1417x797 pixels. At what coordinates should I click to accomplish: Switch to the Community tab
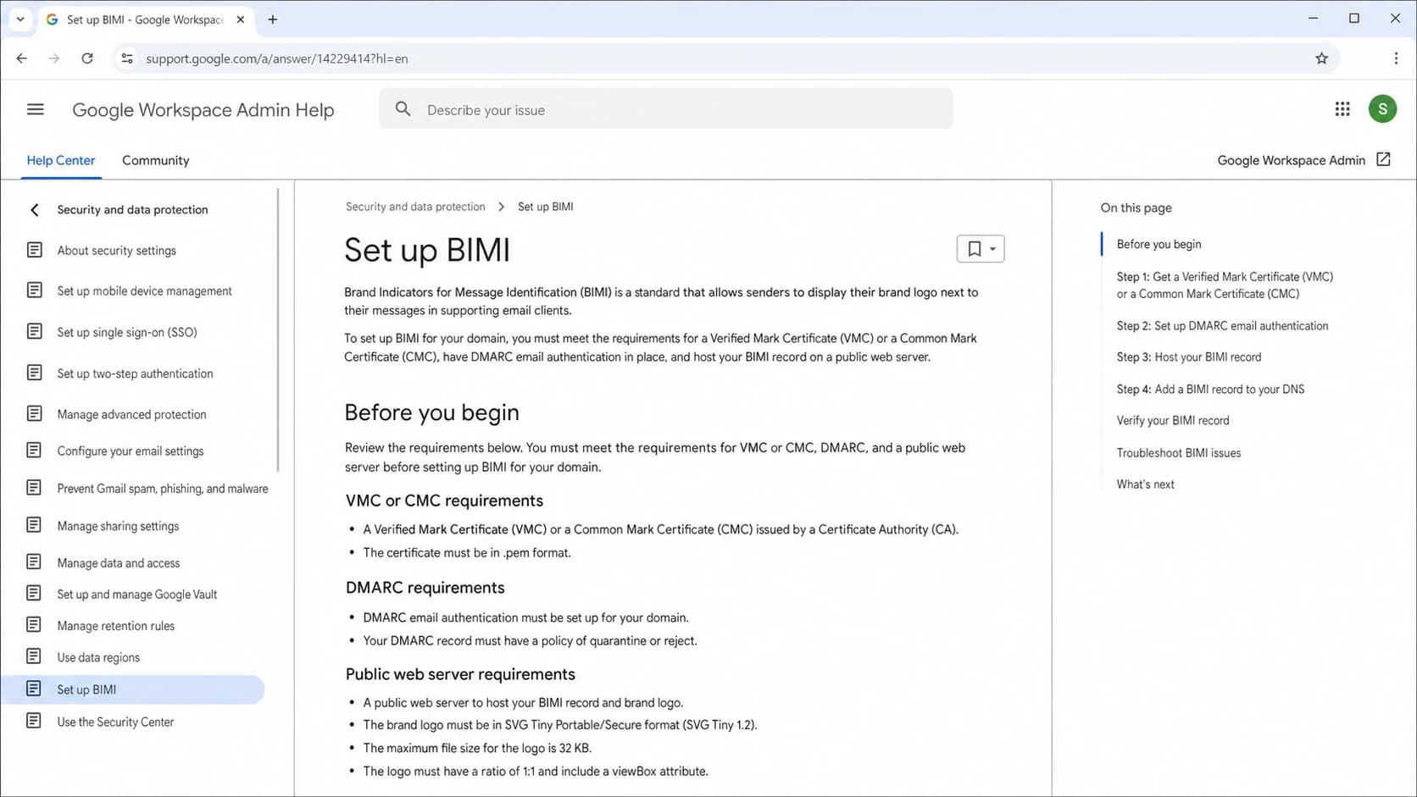pyautogui.click(x=156, y=160)
